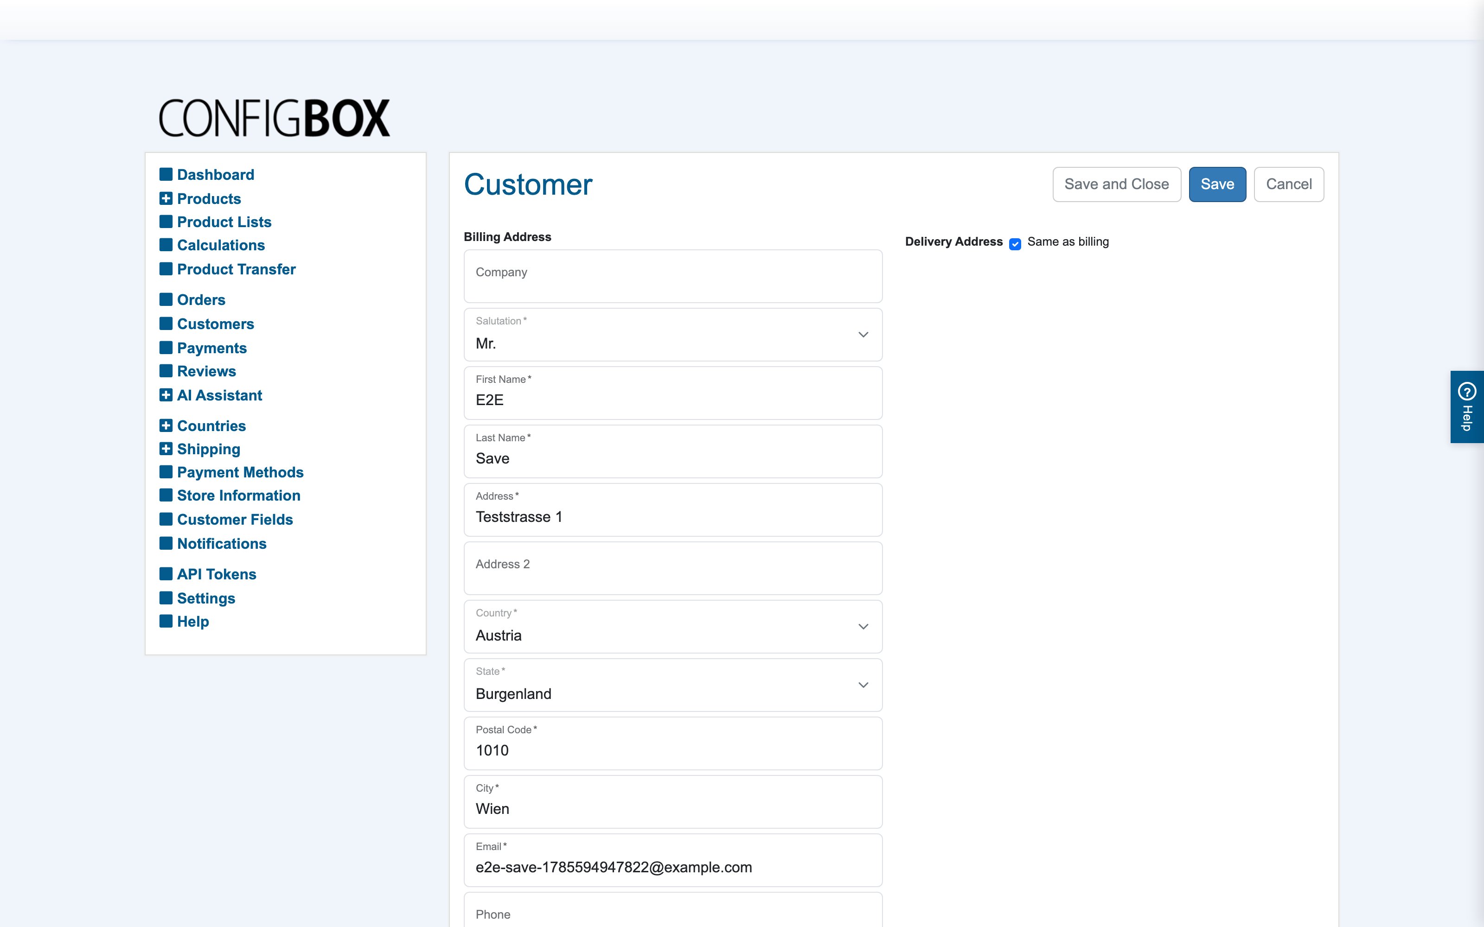Open Product Lists in the sidebar
The width and height of the screenshot is (1484, 927).
pyautogui.click(x=224, y=222)
